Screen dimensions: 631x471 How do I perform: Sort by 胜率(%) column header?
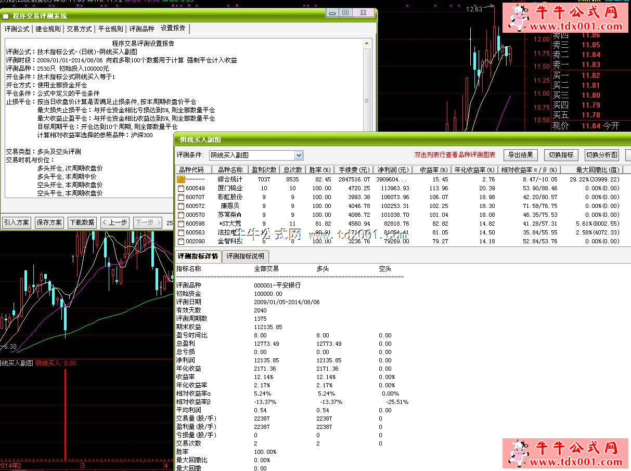[320, 169]
